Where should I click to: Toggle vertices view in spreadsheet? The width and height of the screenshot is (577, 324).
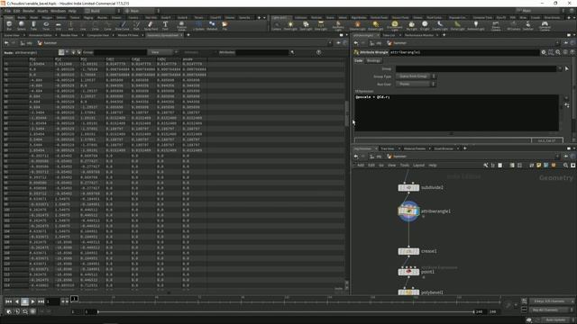coord(68,52)
